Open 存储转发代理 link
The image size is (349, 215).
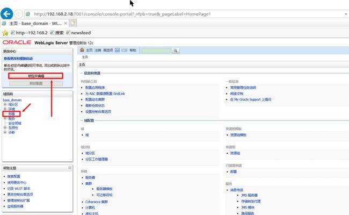point(251,202)
